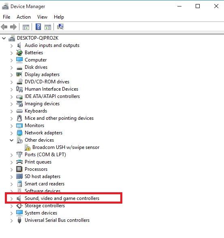Click the Batteries category icon
Screen dimensions: 224x238
[19, 53]
